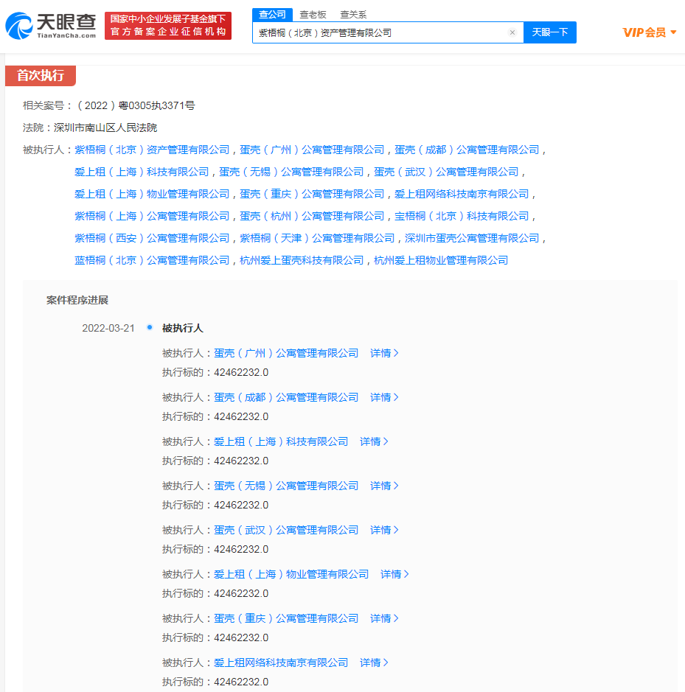Clear the search box with the X icon
This screenshot has height=692, width=685.
(x=512, y=32)
